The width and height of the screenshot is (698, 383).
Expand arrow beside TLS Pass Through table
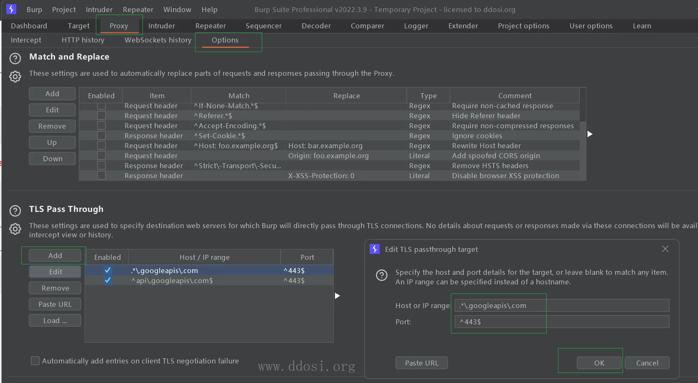pos(337,296)
